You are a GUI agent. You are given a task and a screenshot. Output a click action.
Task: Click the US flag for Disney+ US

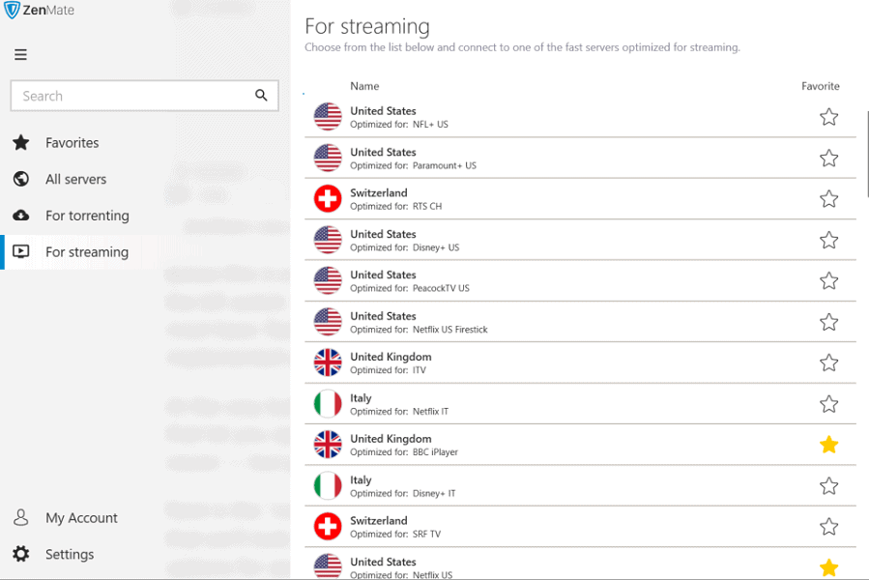(x=328, y=240)
